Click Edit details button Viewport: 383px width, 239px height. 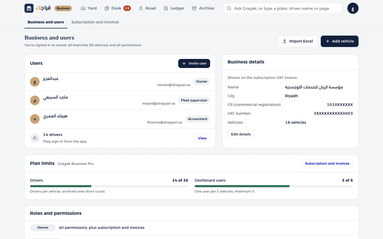pyautogui.click(x=241, y=134)
